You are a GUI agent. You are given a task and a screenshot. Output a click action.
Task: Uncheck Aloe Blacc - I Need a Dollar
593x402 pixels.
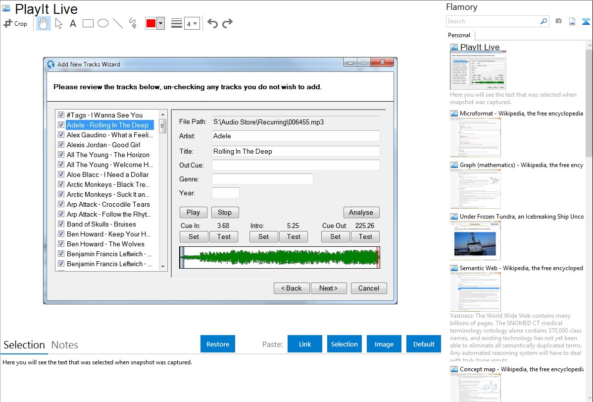61,174
